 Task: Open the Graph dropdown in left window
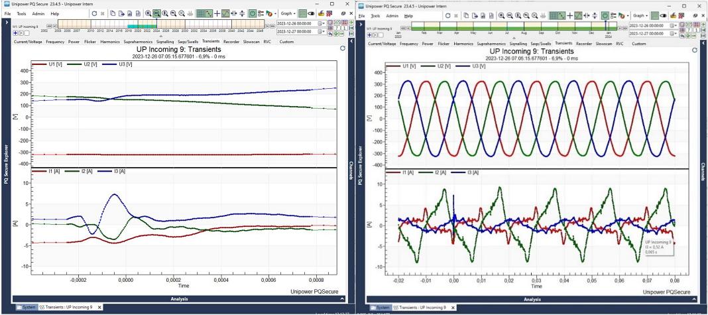pos(287,13)
